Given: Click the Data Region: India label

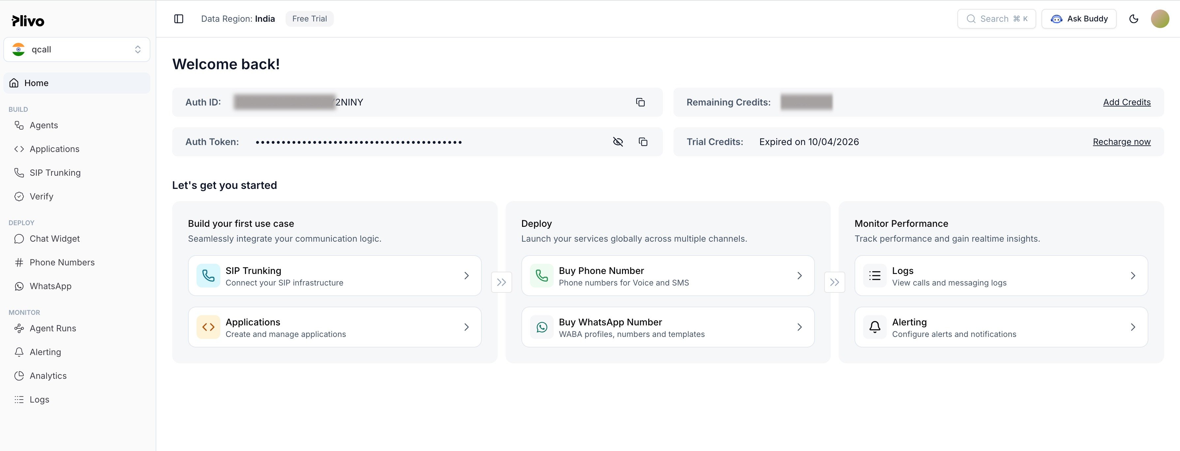Looking at the screenshot, I should coord(238,19).
